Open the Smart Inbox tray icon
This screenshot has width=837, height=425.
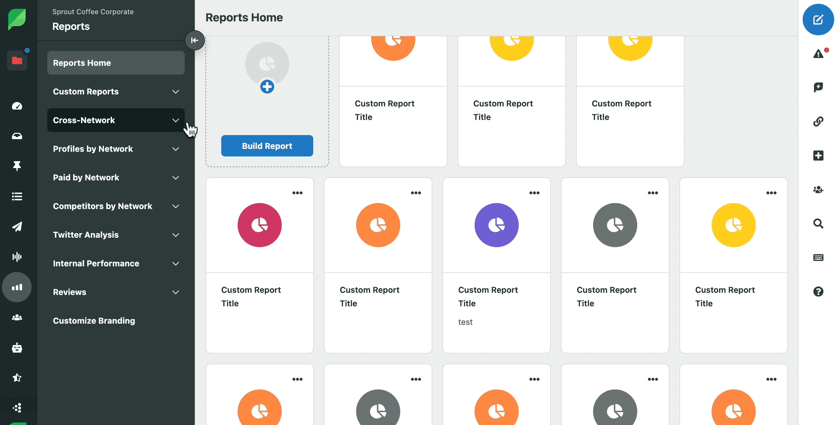coord(17,136)
